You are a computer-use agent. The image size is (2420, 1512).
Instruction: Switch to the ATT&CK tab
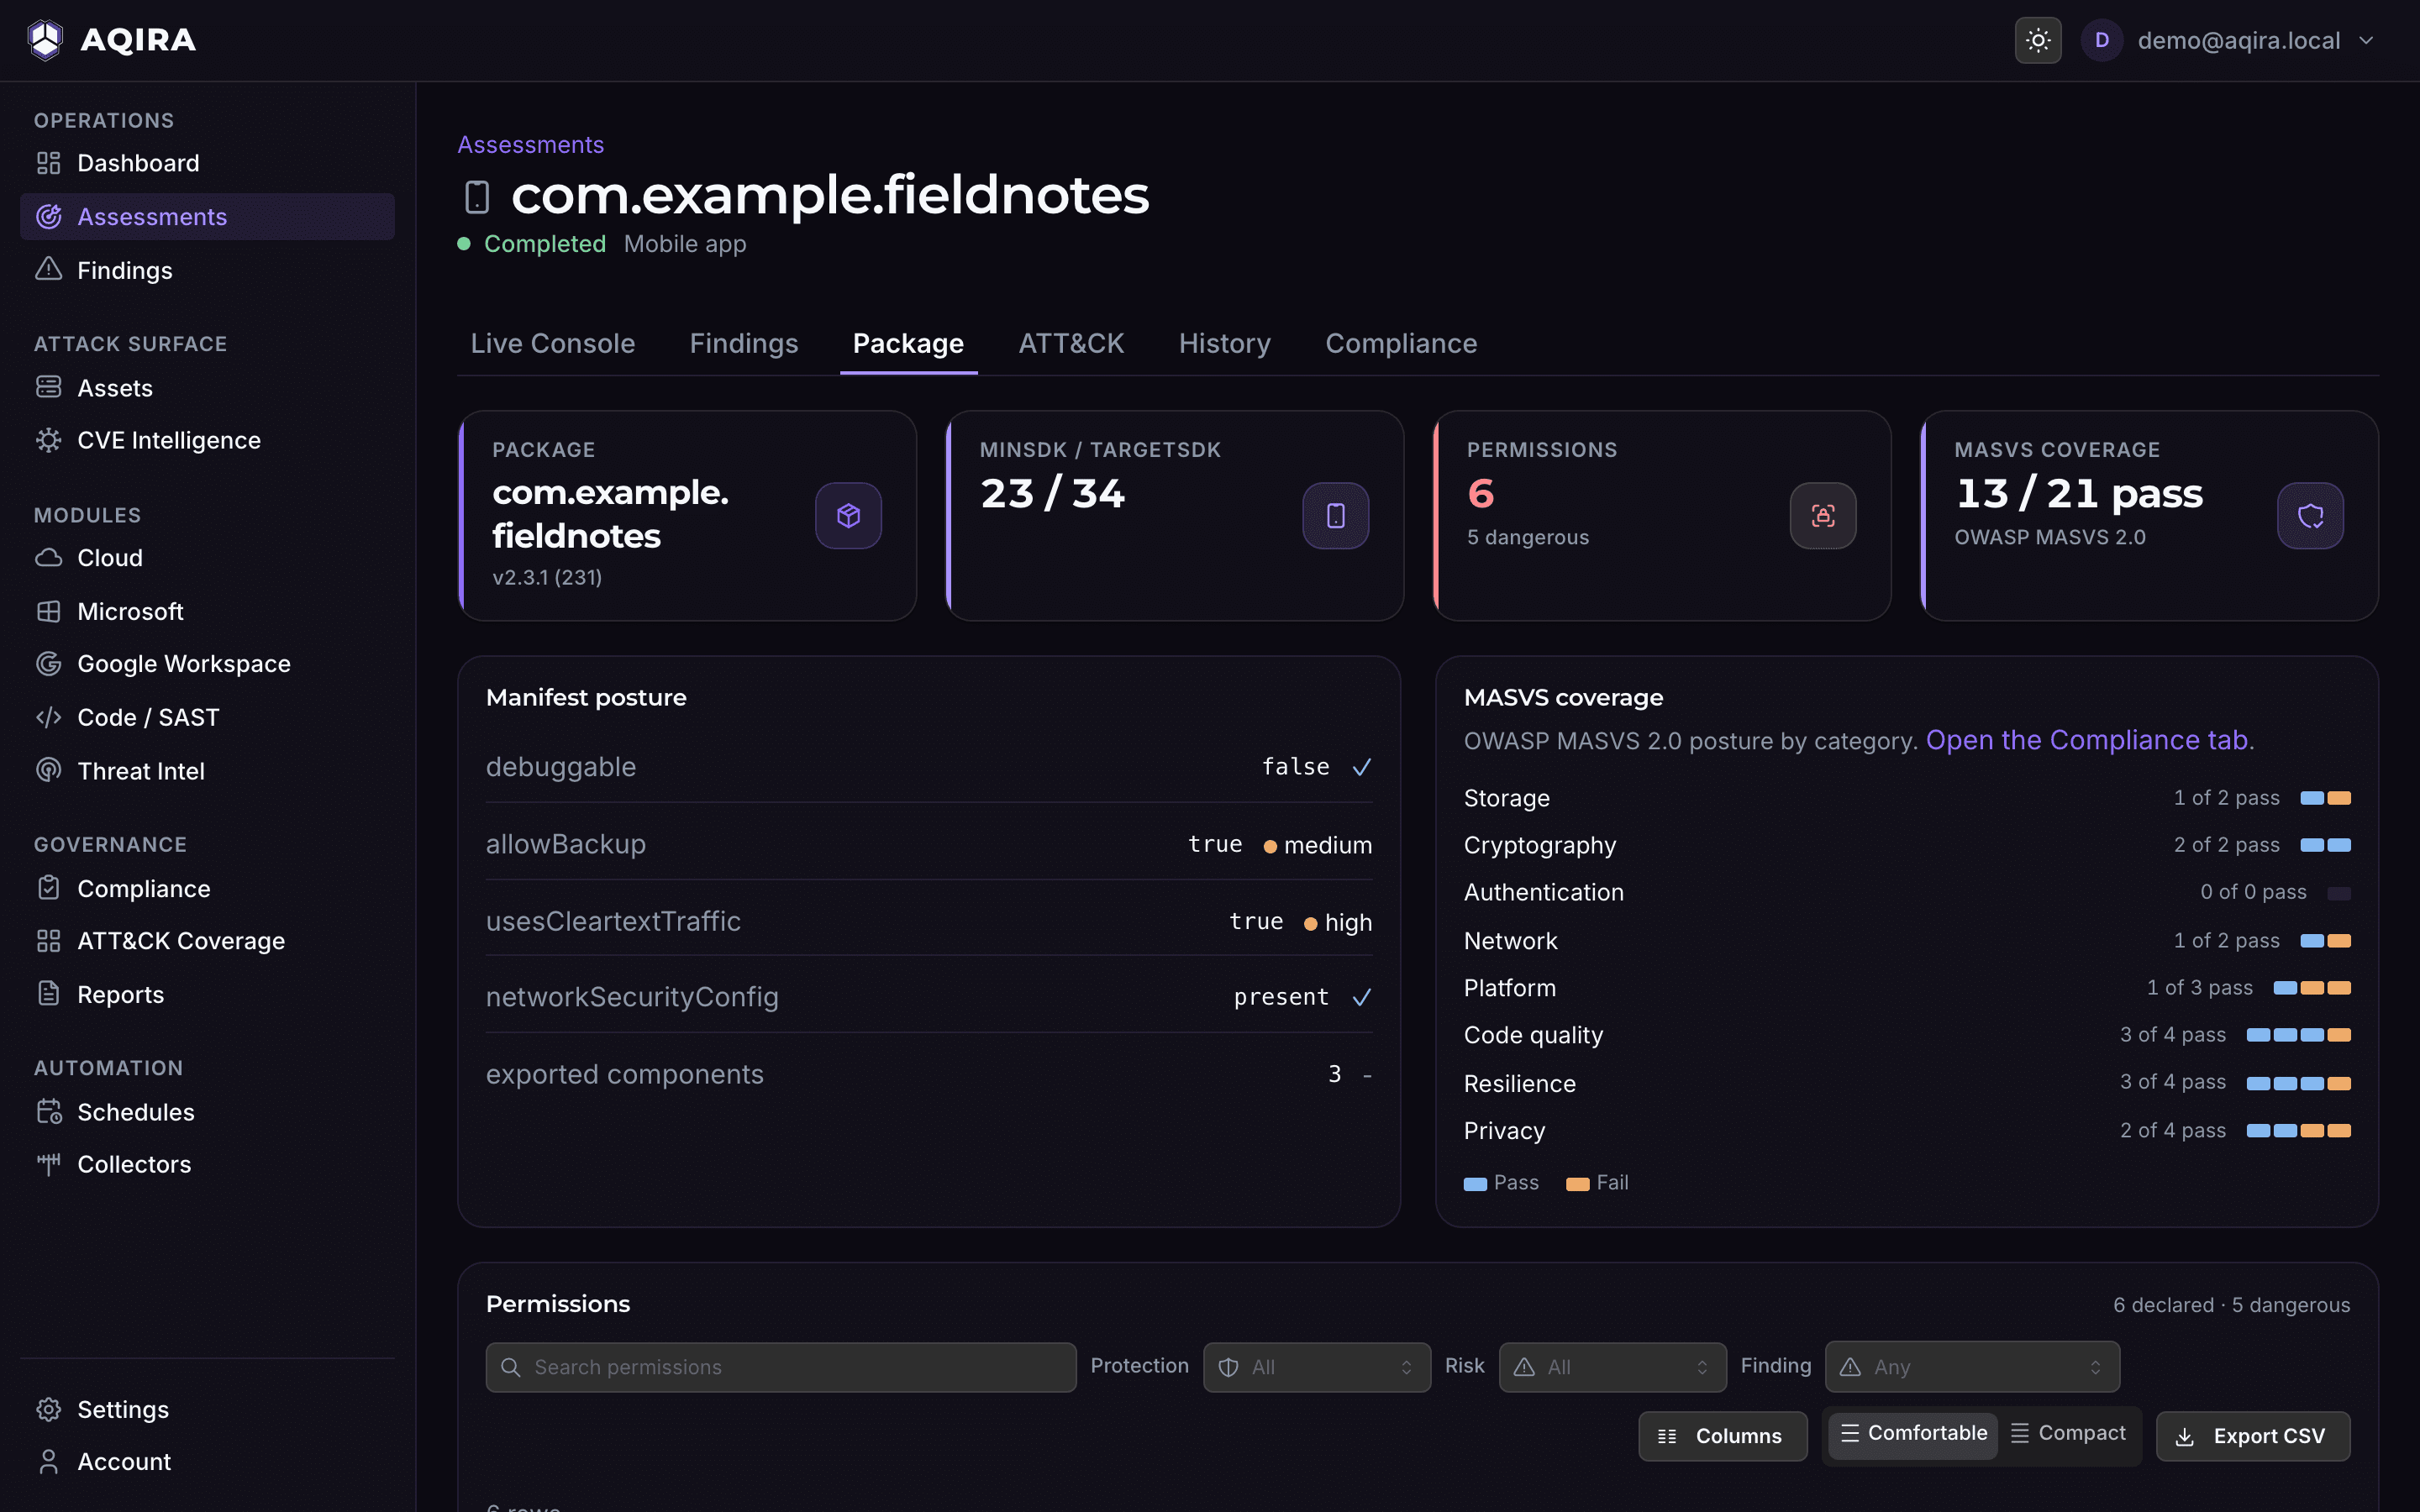click(1071, 344)
